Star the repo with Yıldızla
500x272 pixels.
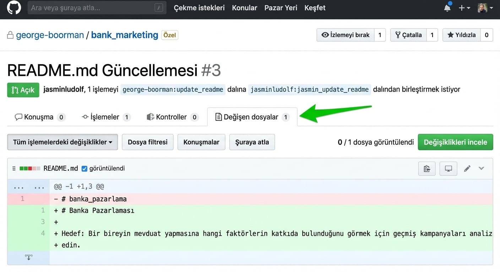[x=461, y=35]
